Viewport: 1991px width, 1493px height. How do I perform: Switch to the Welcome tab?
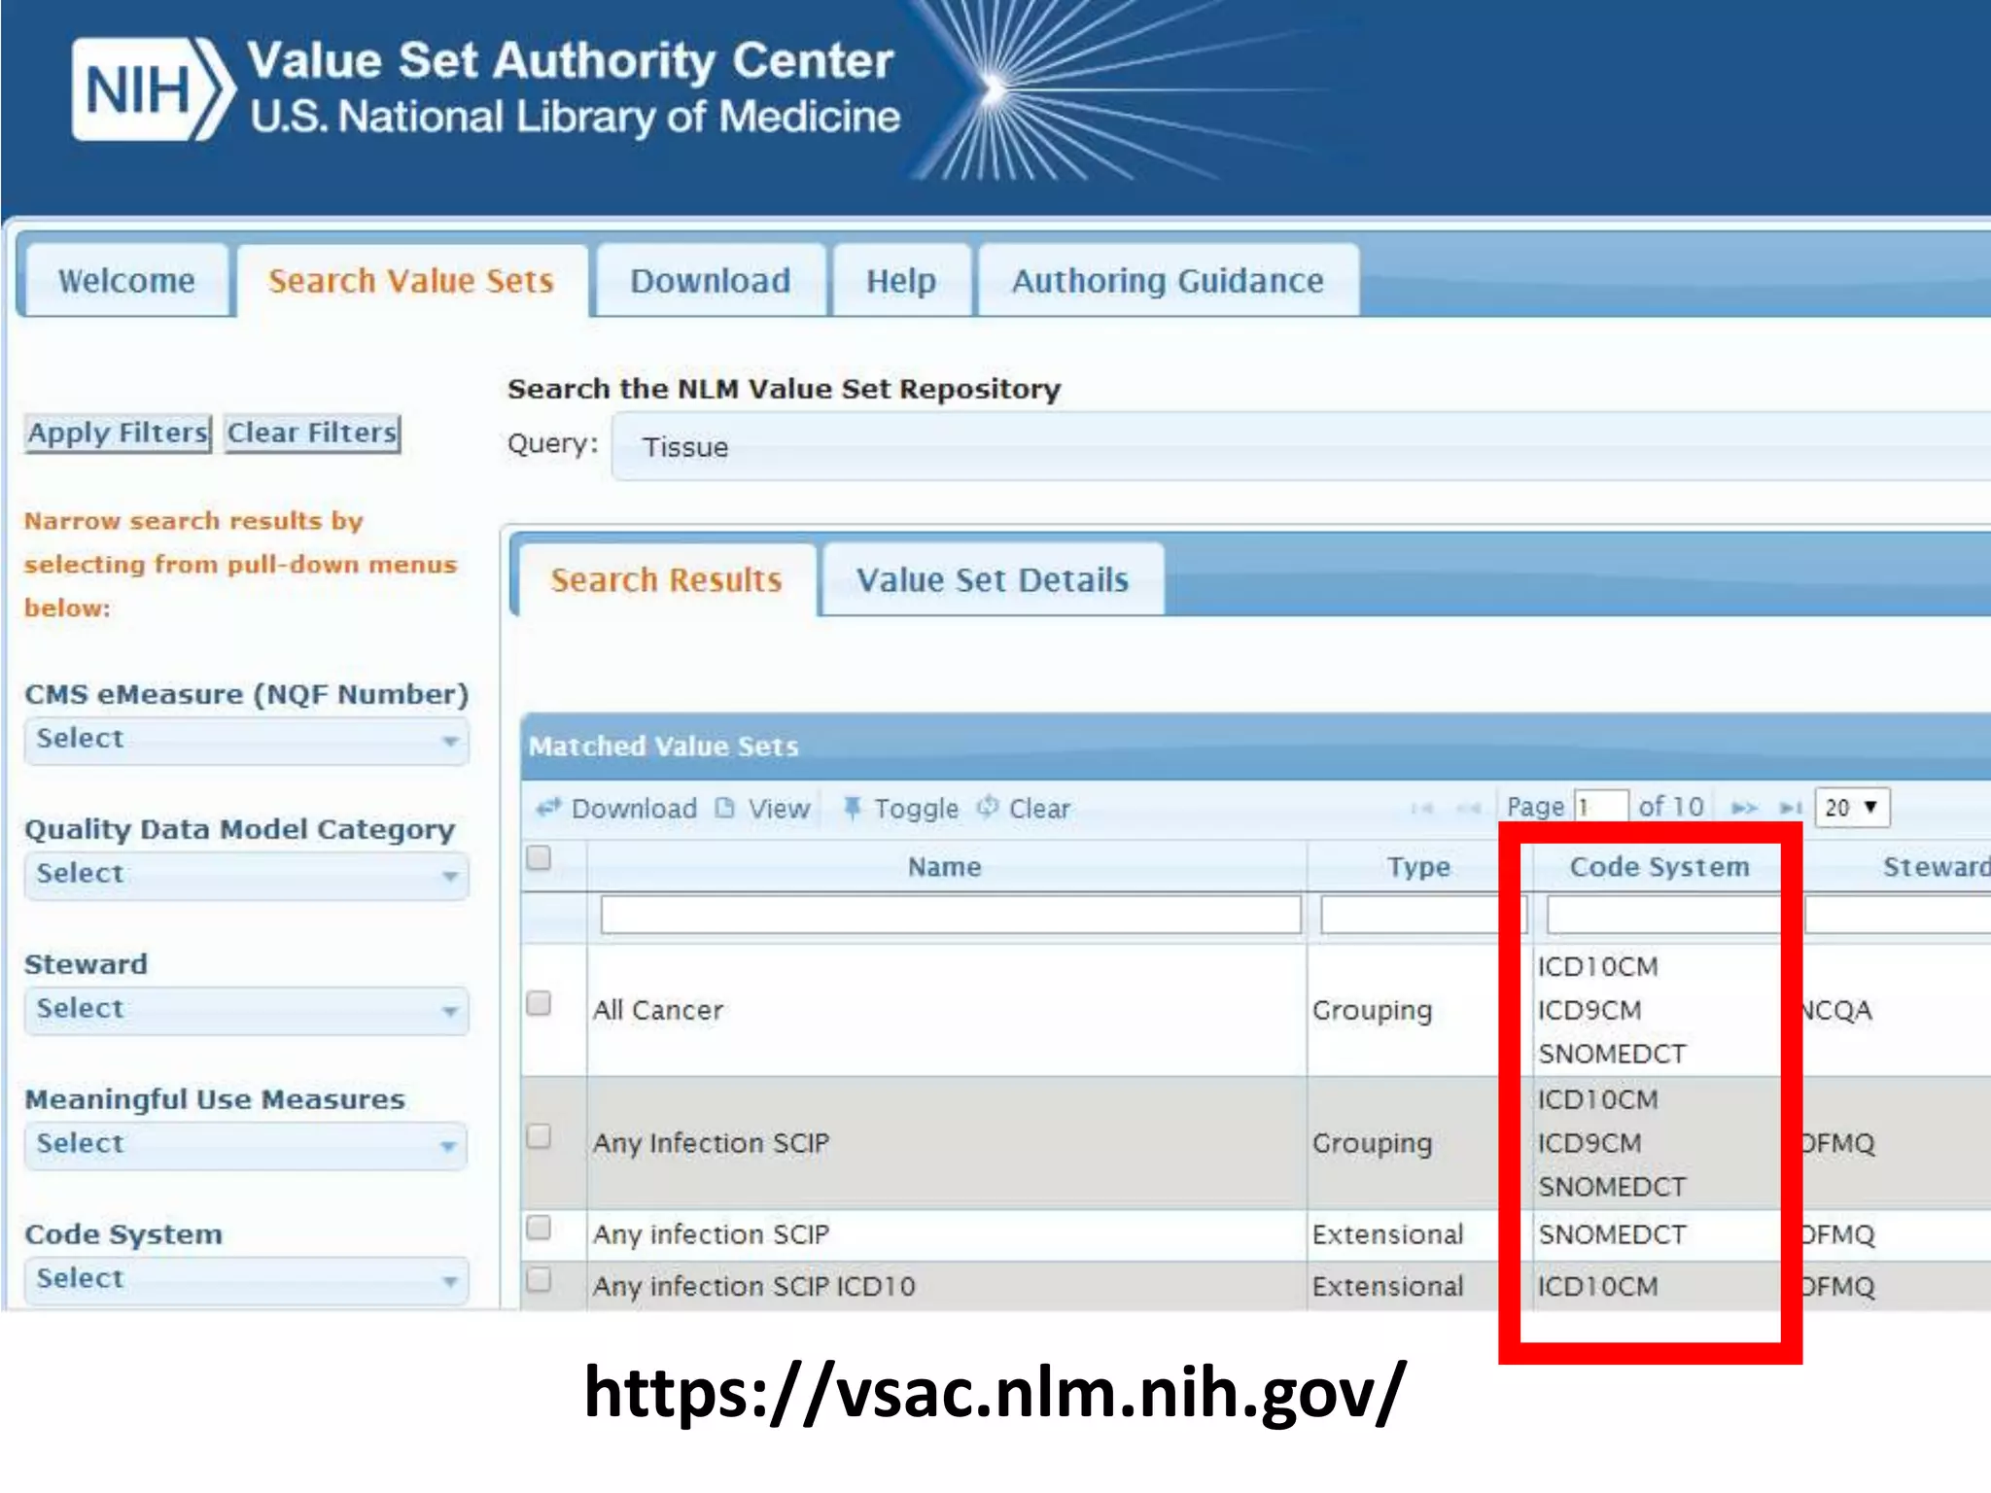click(x=126, y=281)
